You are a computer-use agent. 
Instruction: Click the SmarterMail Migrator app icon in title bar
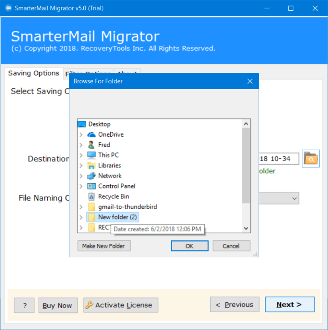[x=9, y=8]
